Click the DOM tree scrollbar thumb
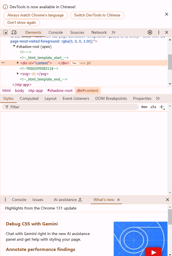 [x=170, y=62]
